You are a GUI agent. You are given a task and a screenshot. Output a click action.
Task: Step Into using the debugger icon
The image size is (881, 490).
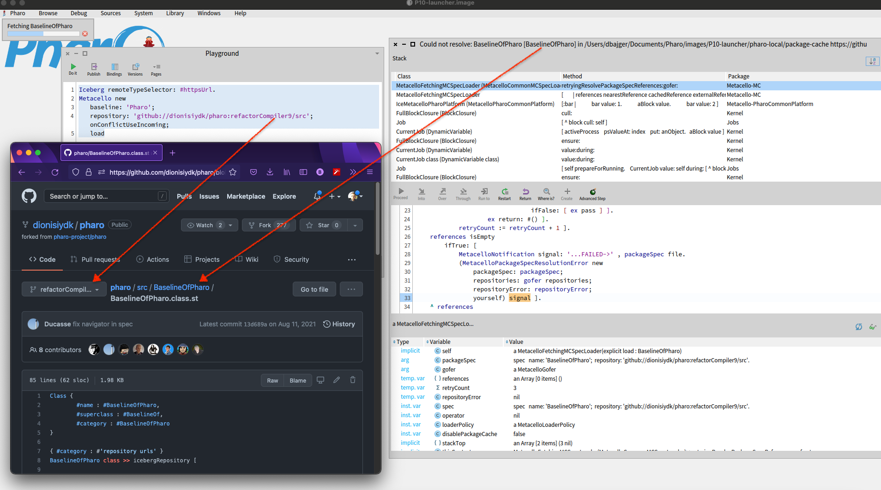(x=422, y=192)
